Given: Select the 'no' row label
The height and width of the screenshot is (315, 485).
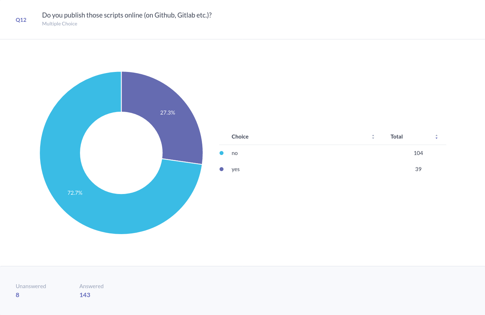Looking at the screenshot, I should tap(235, 153).
